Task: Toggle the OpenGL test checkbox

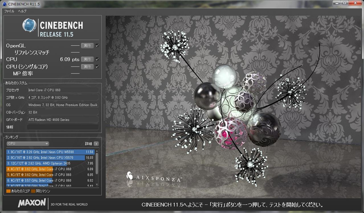Action: pyautogui.click(x=97, y=46)
